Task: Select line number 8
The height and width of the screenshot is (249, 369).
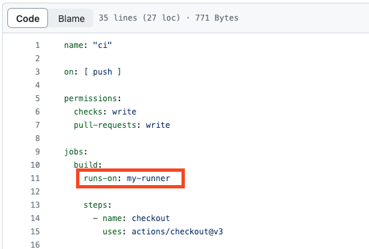Action: (x=37, y=138)
